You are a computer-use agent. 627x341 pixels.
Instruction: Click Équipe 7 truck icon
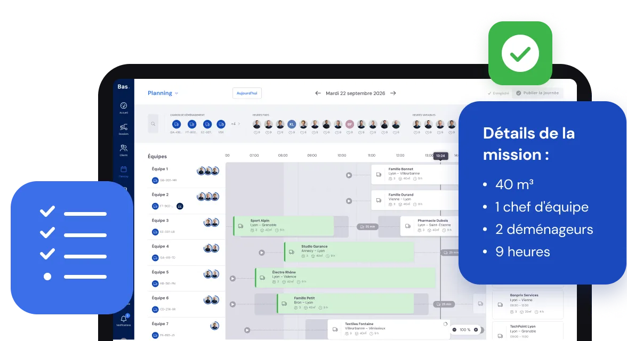click(x=155, y=335)
